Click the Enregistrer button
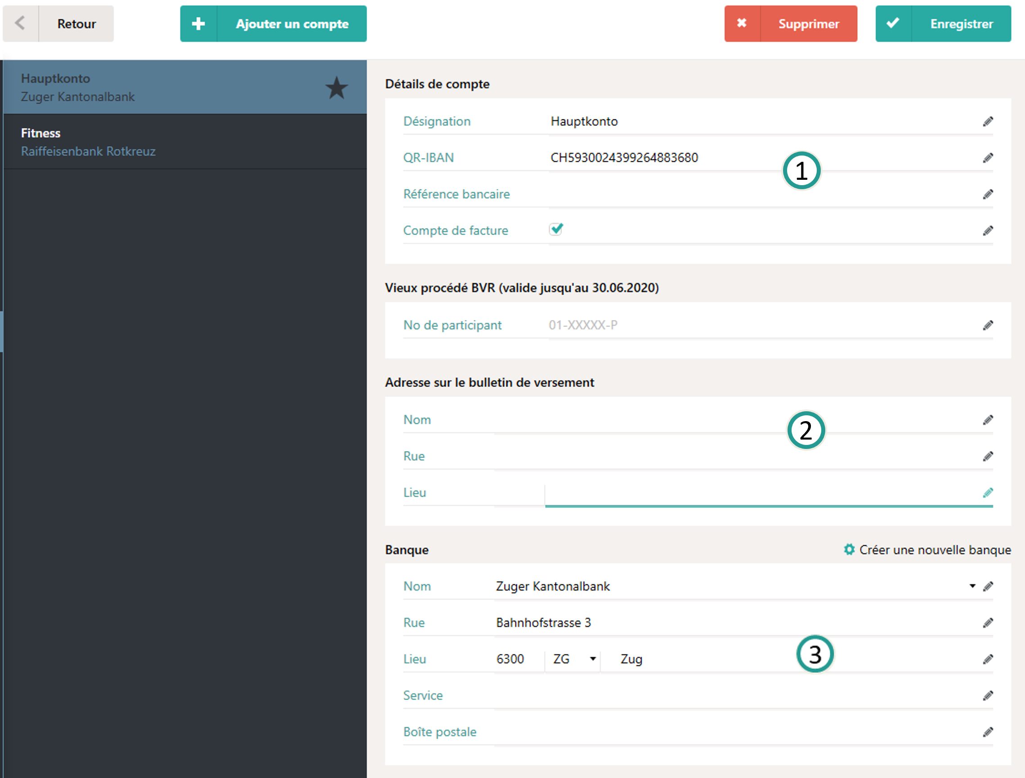Screen dimensions: 1025x778 coord(943,24)
